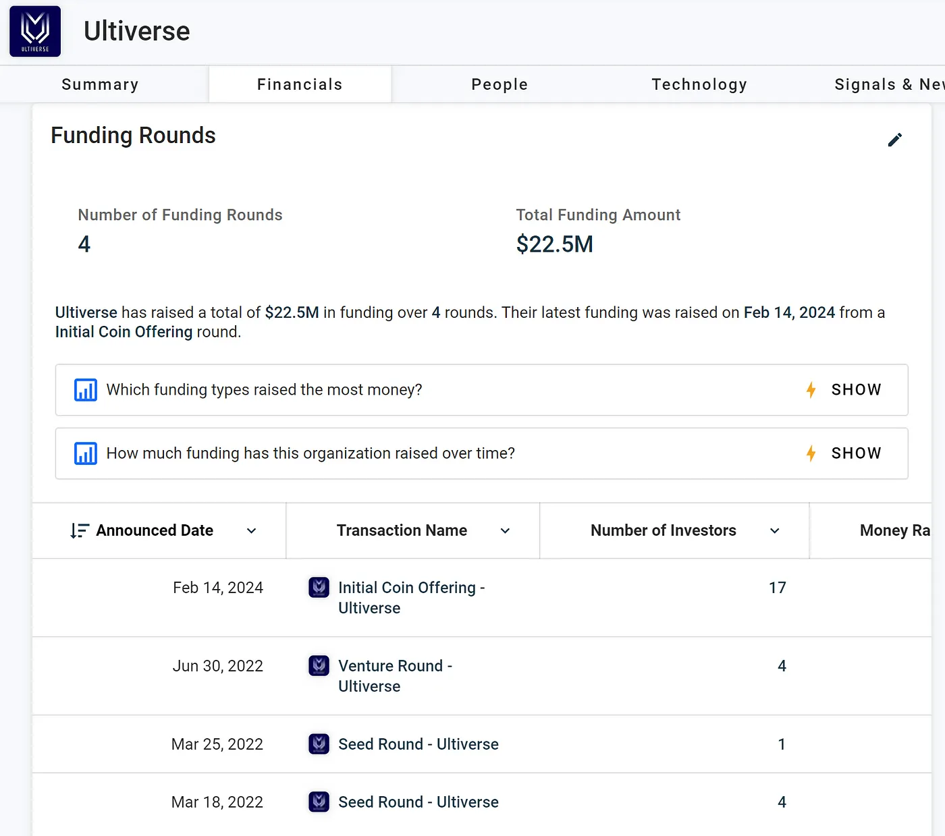Click the Ultiverse page title
Screen dimensions: 945x836
(137, 31)
